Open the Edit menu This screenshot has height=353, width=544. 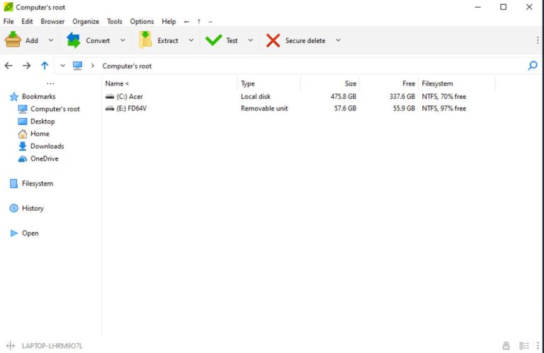[x=27, y=21]
